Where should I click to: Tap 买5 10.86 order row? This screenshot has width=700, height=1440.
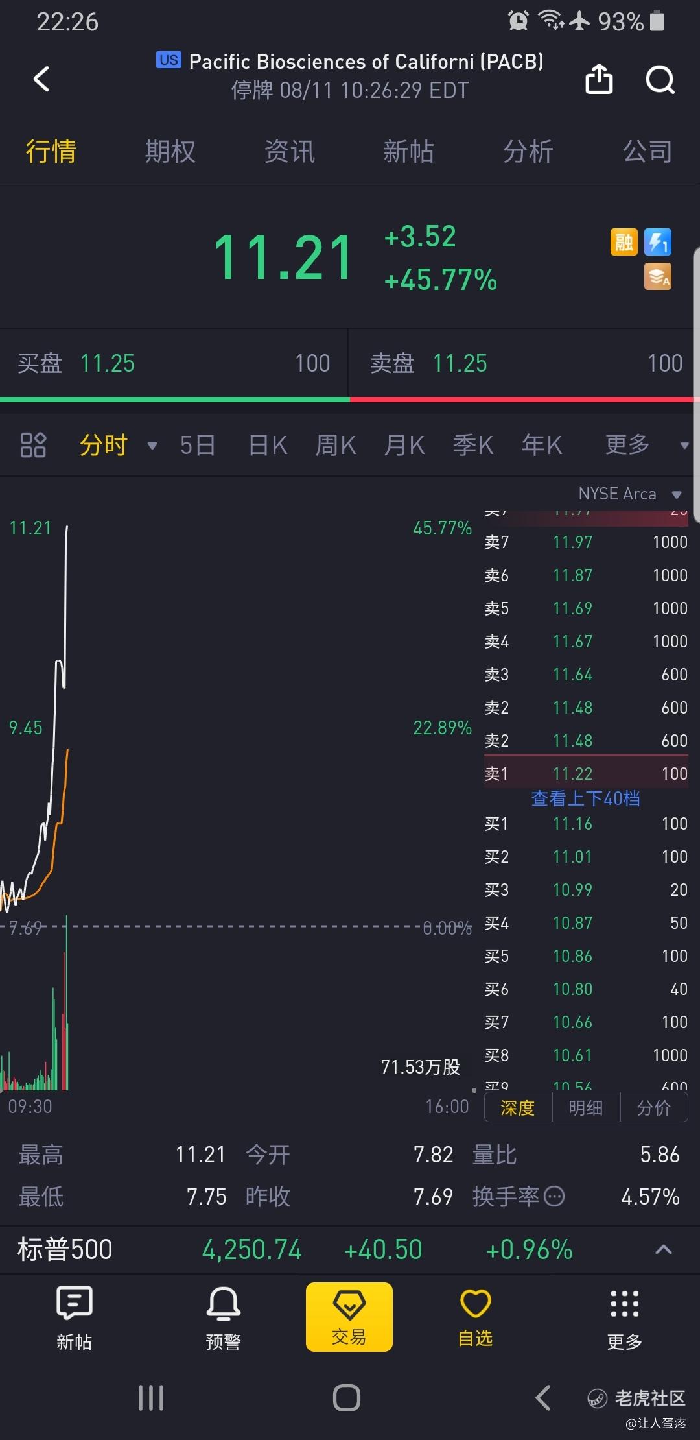click(x=586, y=956)
